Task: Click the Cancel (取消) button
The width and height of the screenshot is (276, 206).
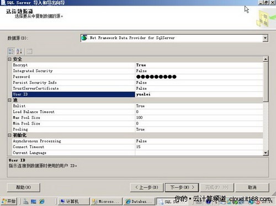Action: click(x=252, y=187)
